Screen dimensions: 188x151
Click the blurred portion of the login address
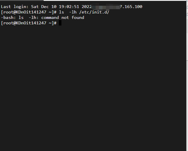(106, 7)
